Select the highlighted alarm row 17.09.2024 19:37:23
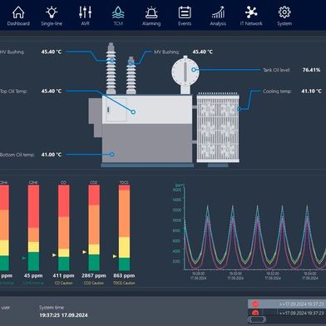Viewport: 326px width, 326px height. point(287,304)
